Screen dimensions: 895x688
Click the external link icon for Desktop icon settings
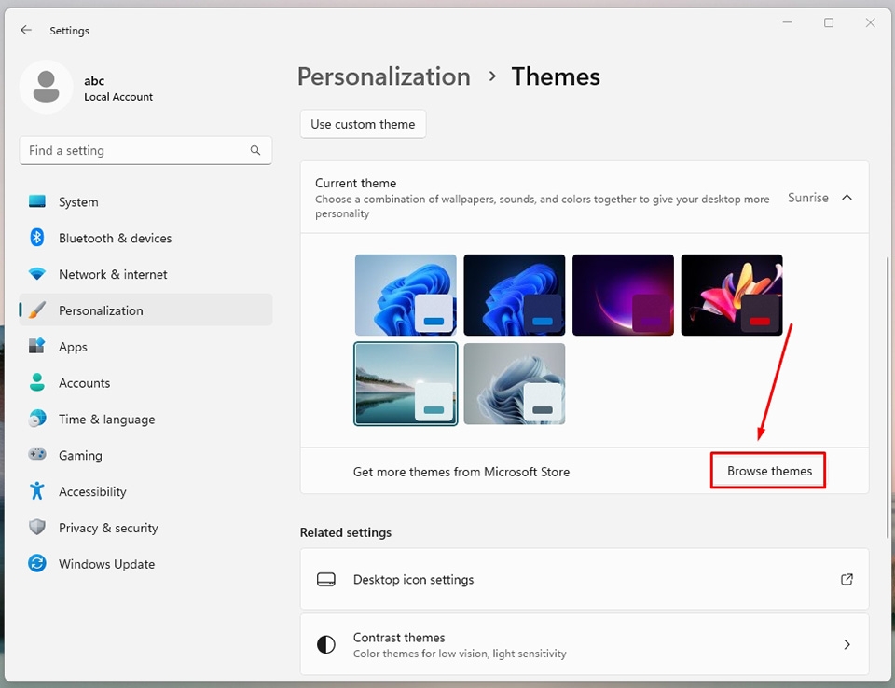click(847, 580)
